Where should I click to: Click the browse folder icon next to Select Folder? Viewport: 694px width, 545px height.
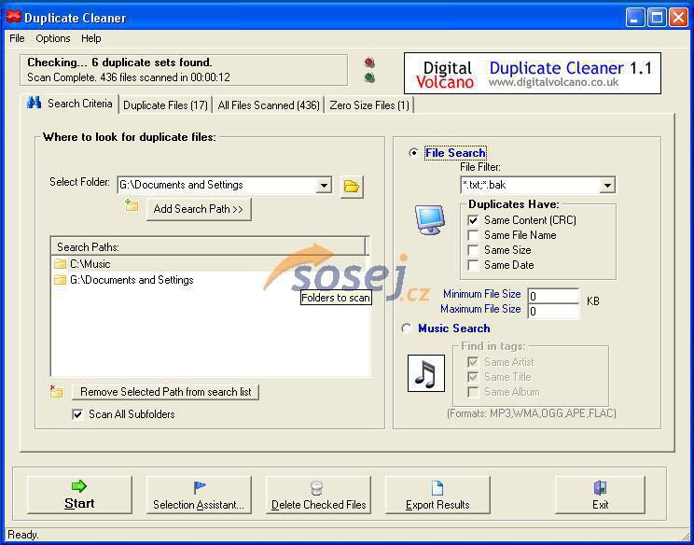pos(352,187)
